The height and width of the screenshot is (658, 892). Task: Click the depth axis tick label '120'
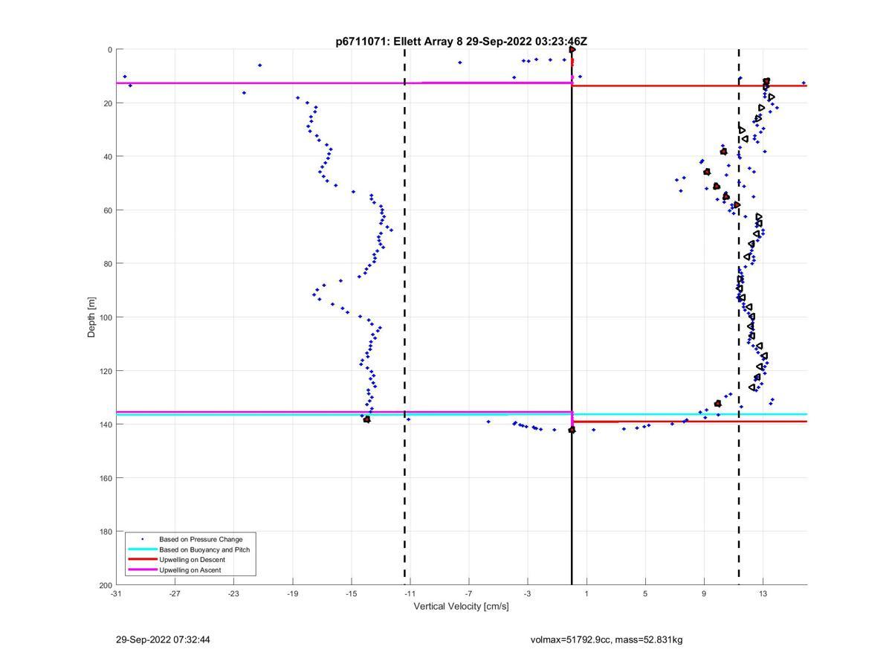[x=106, y=371]
